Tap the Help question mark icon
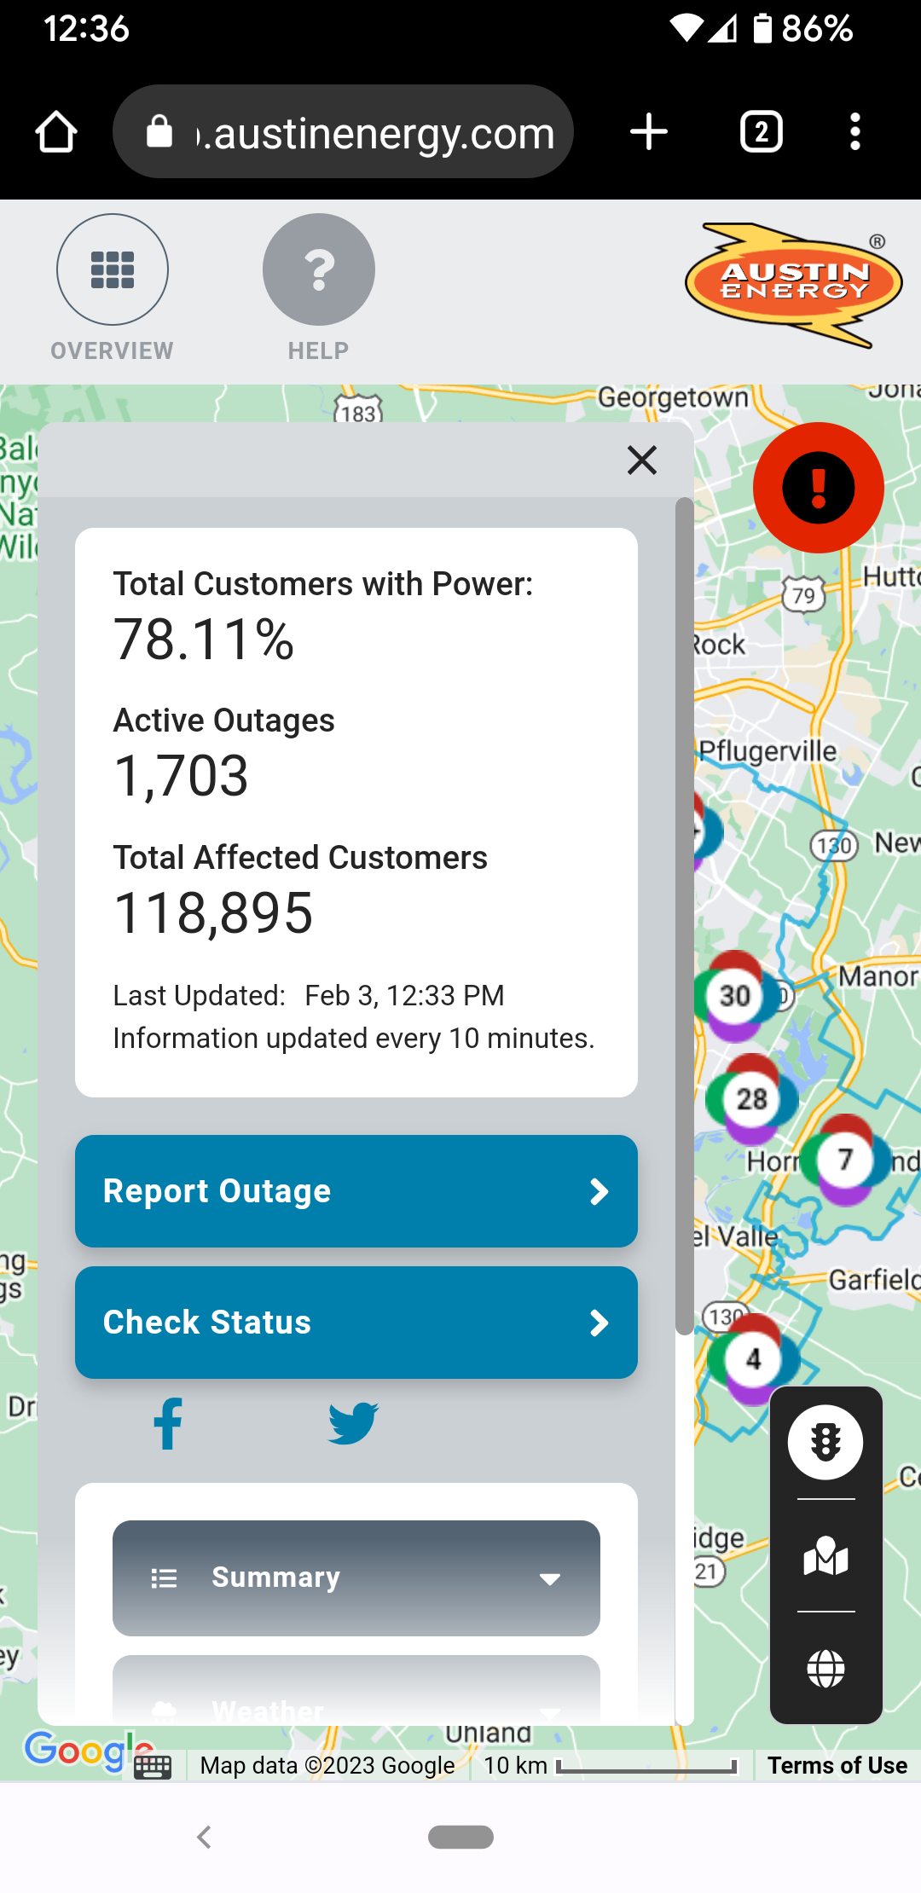921x1893 pixels. [x=318, y=269]
